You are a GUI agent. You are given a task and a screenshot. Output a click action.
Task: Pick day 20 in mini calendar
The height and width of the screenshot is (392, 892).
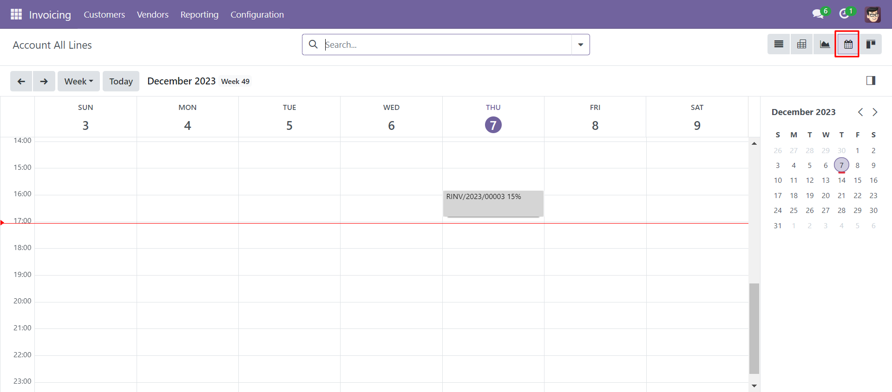pyautogui.click(x=826, y=196)
